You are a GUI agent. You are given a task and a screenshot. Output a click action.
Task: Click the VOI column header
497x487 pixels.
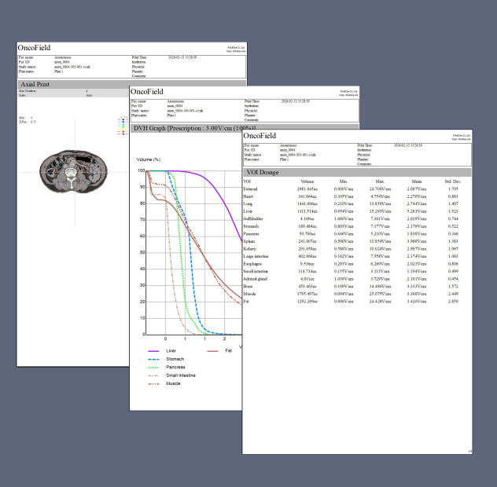tap(247, 181)
